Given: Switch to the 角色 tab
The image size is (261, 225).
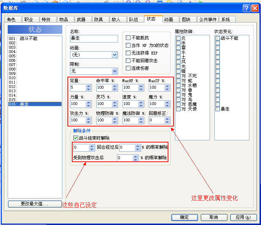Looking at the screenshot, I should tap(13, 19).
